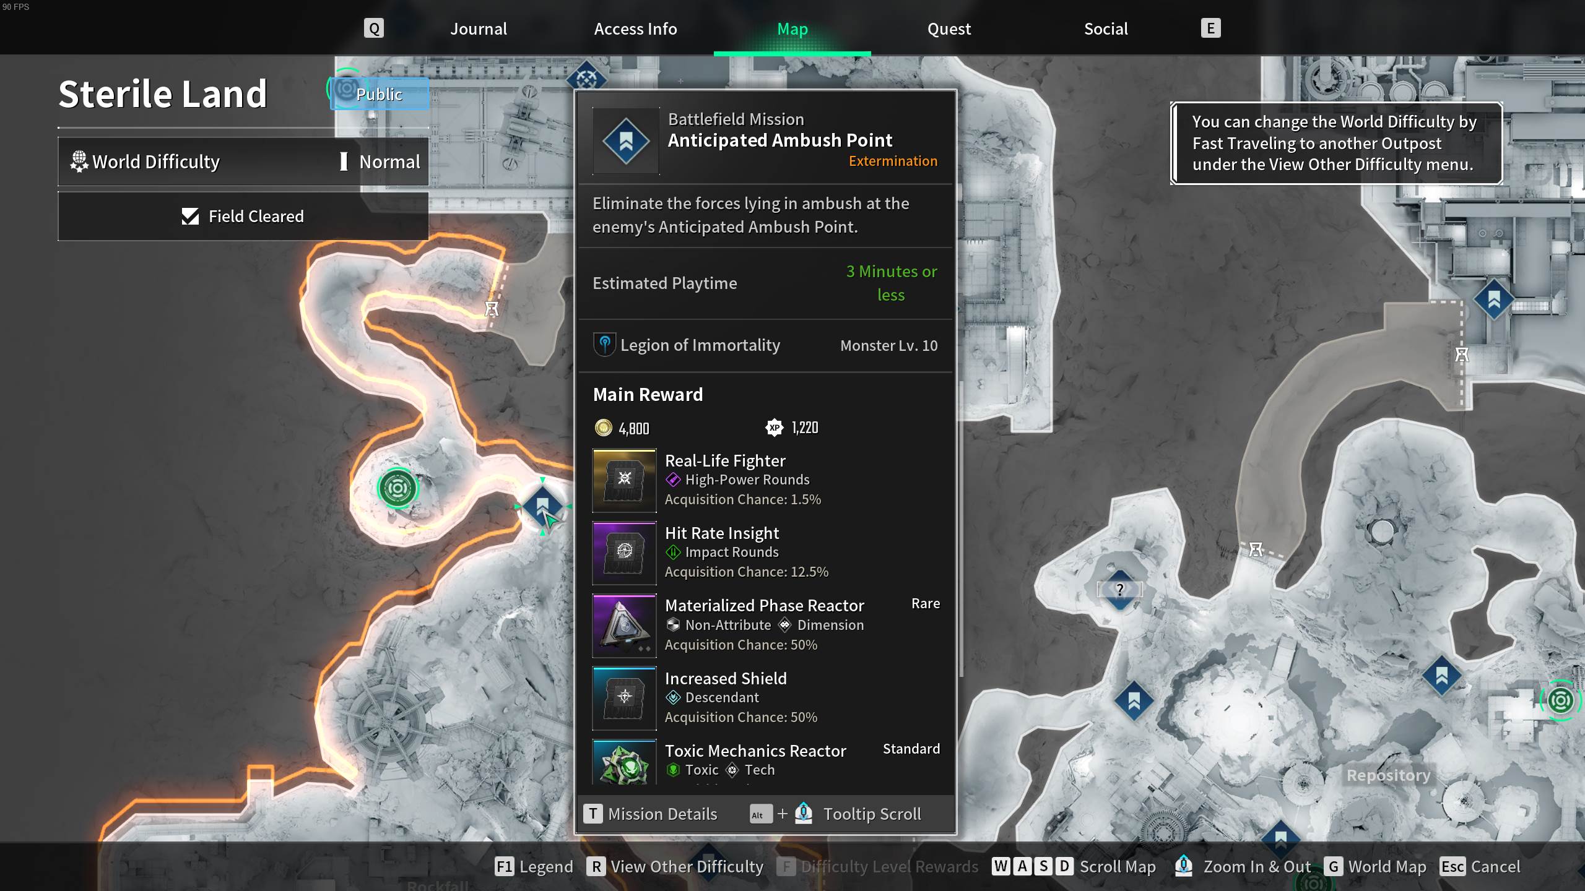Select the Real-Life Fighter module thumbnail

point(624,481)
